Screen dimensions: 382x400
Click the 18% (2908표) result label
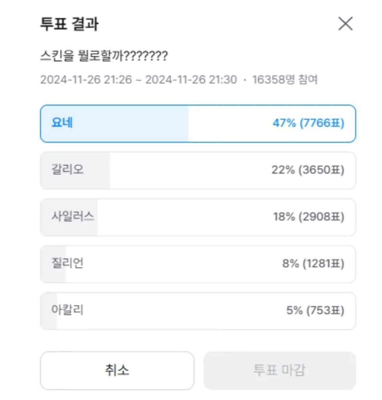[x=309, y=217]
